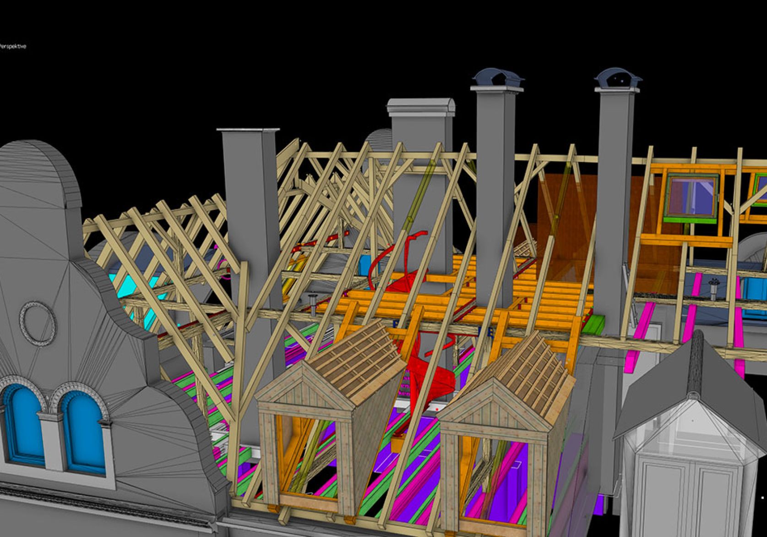The height and width of the screenshot is (537, 767).
Task: Select the green block beside the rightmost chimney
Action: coord(594,323)
